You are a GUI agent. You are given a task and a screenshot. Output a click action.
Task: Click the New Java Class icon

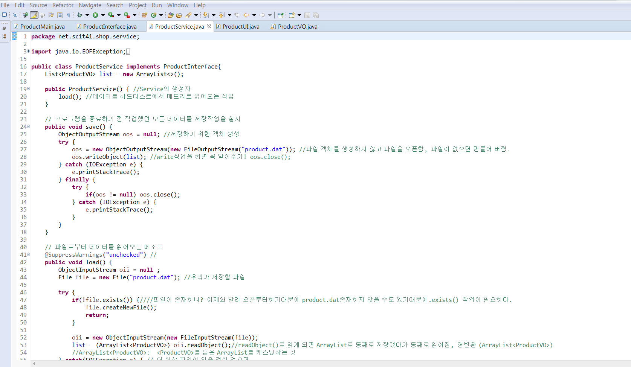point(153,15)
